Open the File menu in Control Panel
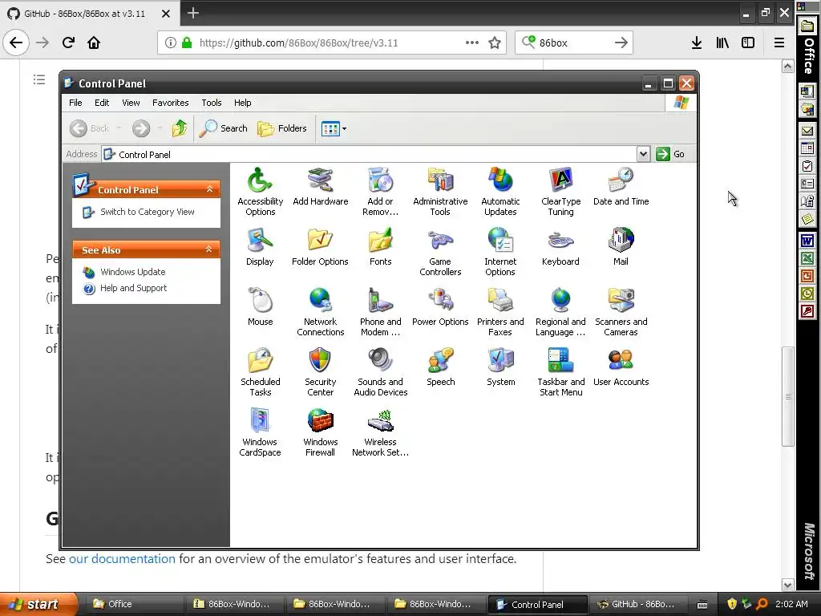 [75, 103]
